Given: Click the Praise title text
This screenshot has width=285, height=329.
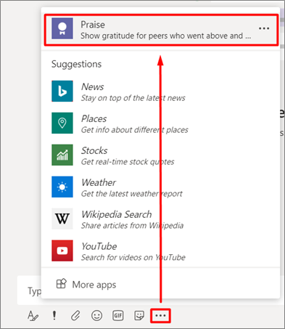Looking at the screenshot, I should coord(93,25).
